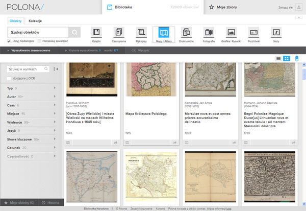Share the Hondius Wieliczka map item
The image size is (306, 211).
(x=116, y=143)
